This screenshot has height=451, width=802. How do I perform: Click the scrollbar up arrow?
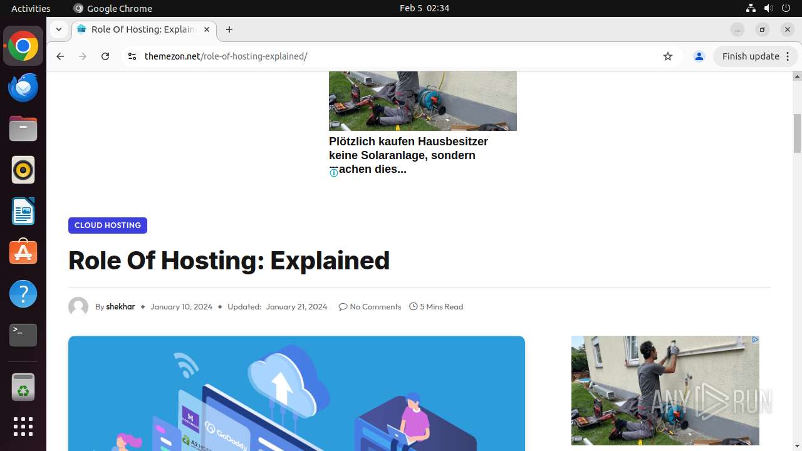(x=797, y=76)
